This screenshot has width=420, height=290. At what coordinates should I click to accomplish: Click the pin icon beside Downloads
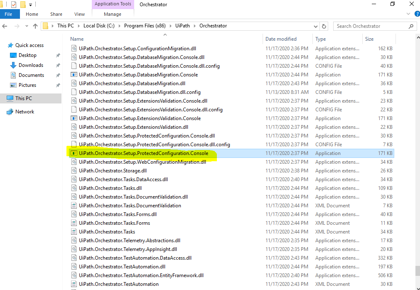tap(58, 65)
